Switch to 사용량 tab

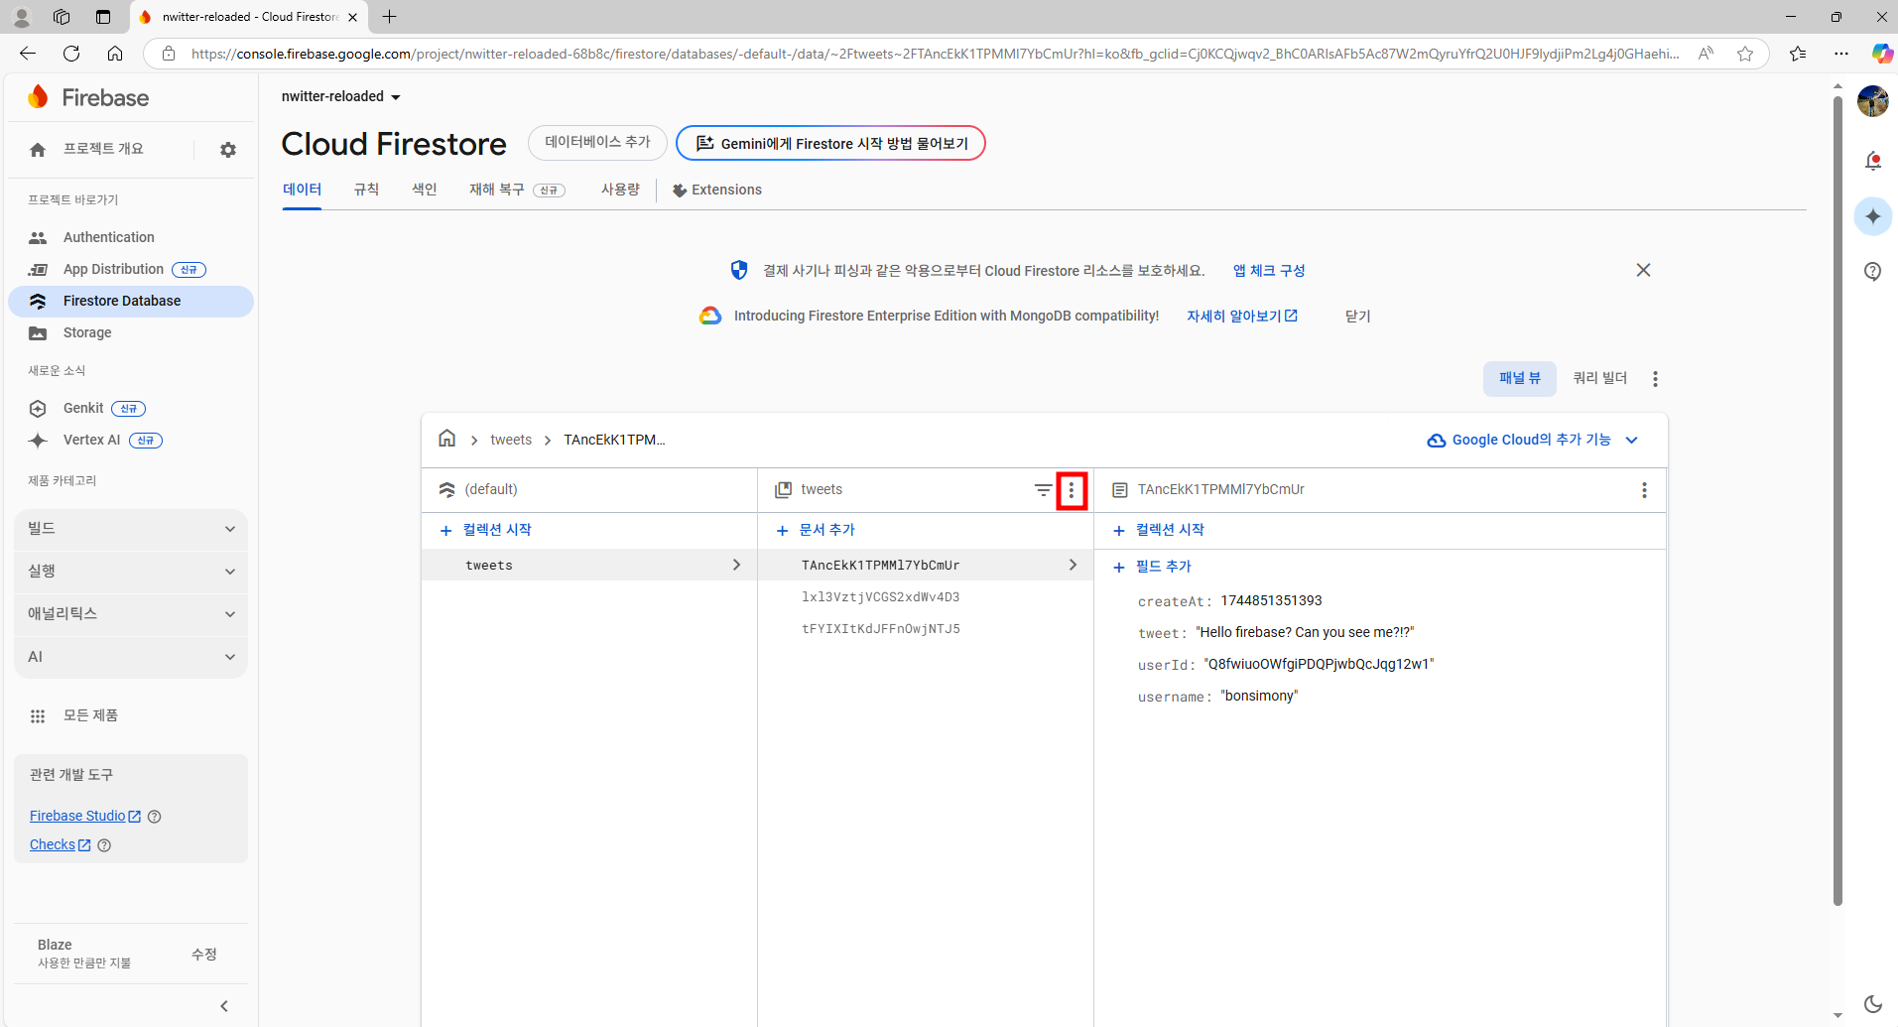pos(620,190)
